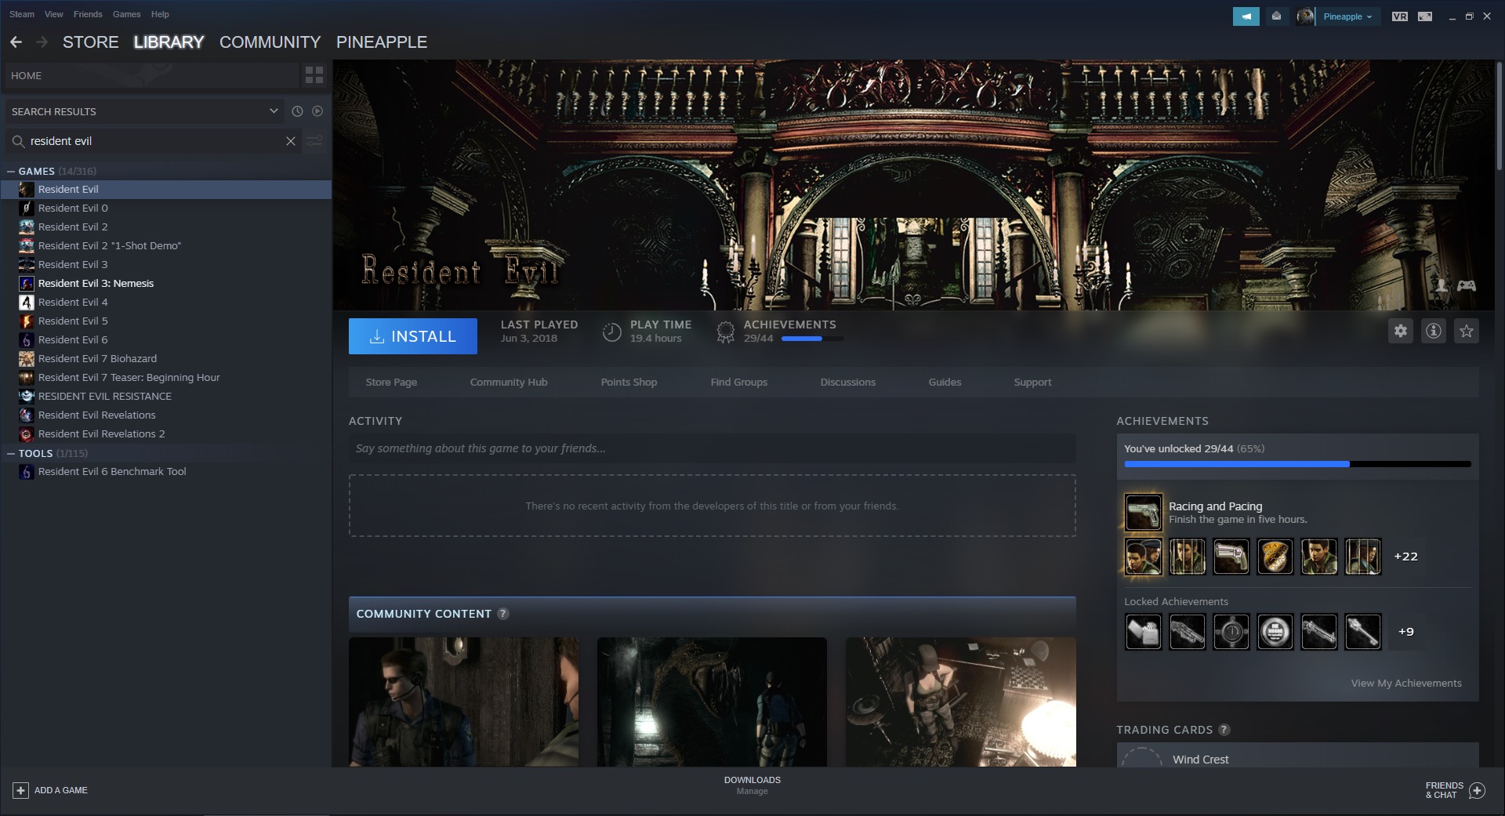
Task: Click the activity status input field
Action: (712, 448)
